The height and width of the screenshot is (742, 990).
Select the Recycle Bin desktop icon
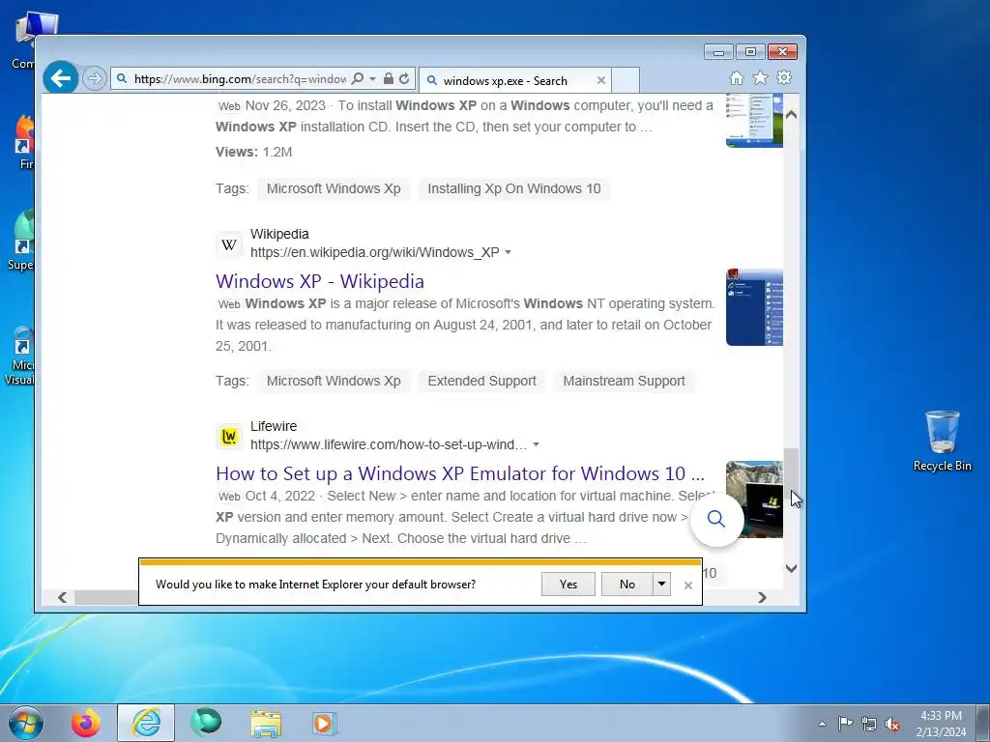tap(942, 441)
